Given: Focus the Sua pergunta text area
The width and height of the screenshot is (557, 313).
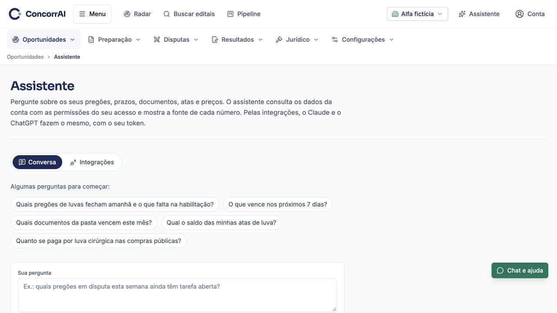Looking at the screenshot, I should (178, 295).
